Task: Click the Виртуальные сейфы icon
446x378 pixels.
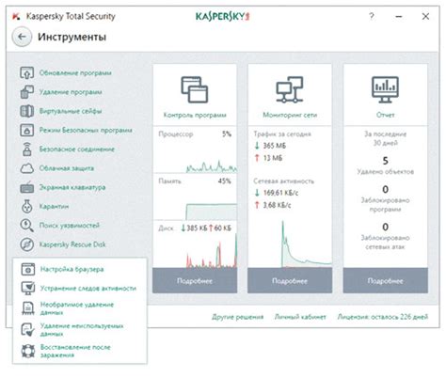Action: (x=27, y=111)
